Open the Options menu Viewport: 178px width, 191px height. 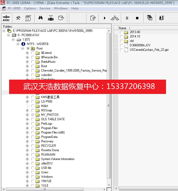click(30, 8)
